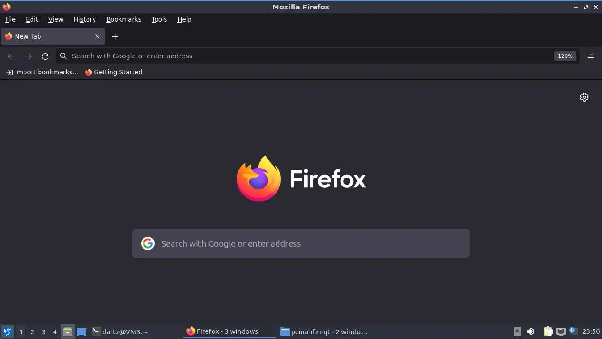Go back one page
Screen dimensions: 602x339
coord(11,56)
